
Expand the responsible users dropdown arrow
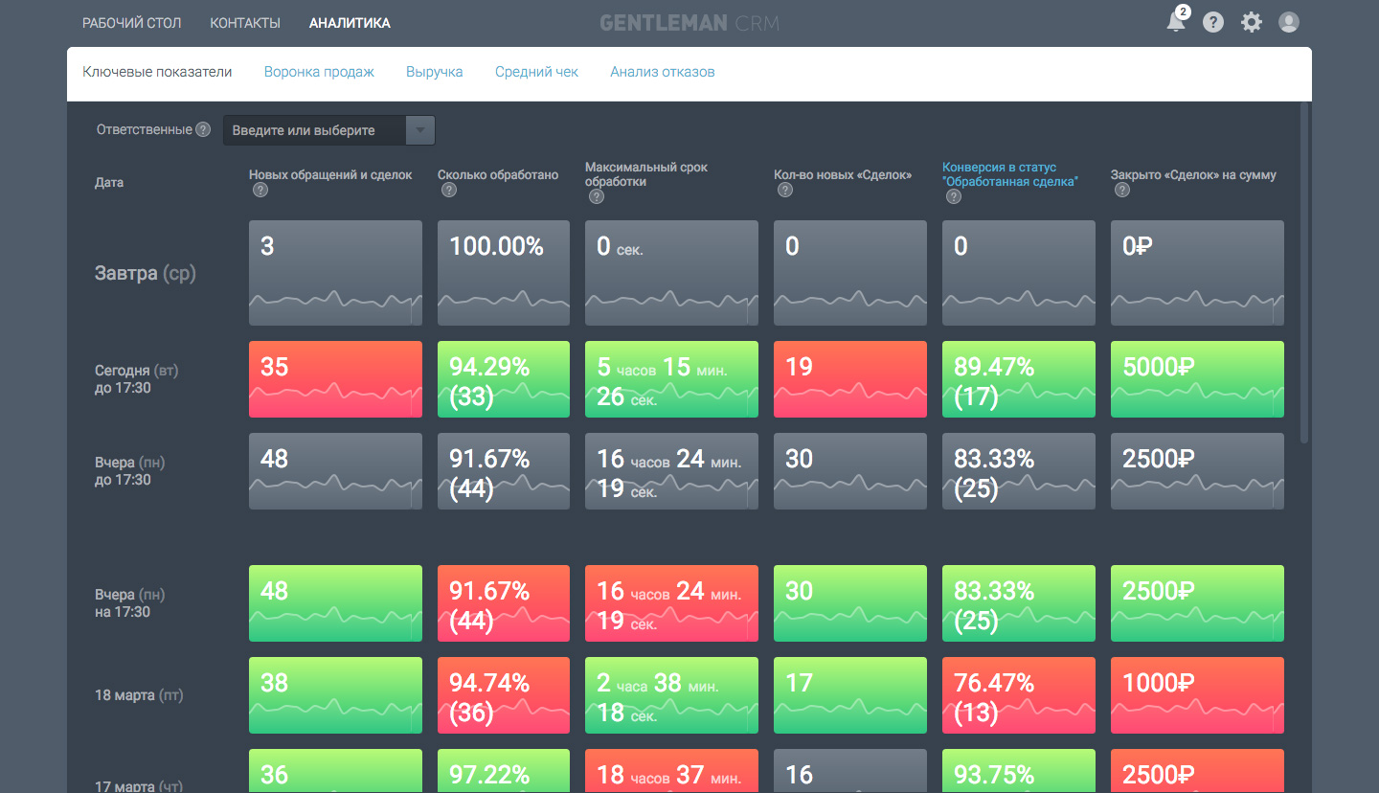click(x=419, y=129)
